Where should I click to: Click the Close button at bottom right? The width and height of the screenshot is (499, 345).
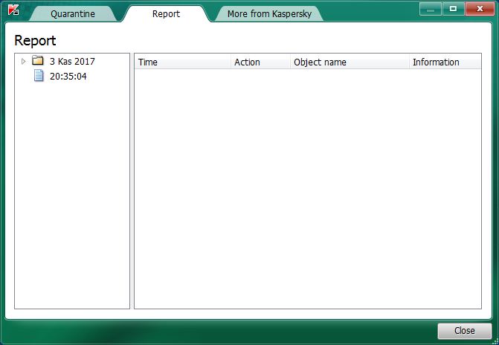tap(465, 331)
